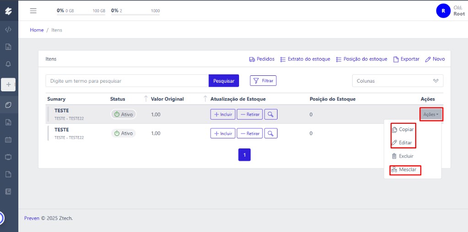Viewport: 468px width, 232px height.
Task: Expand the Colunas dropdown
Action: (x=397, y=81)
